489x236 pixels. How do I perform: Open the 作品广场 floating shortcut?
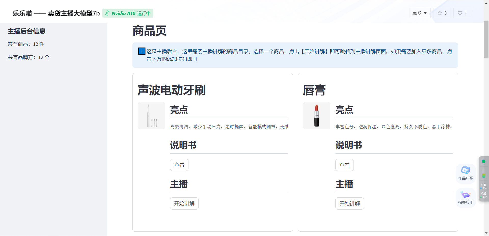466,173
